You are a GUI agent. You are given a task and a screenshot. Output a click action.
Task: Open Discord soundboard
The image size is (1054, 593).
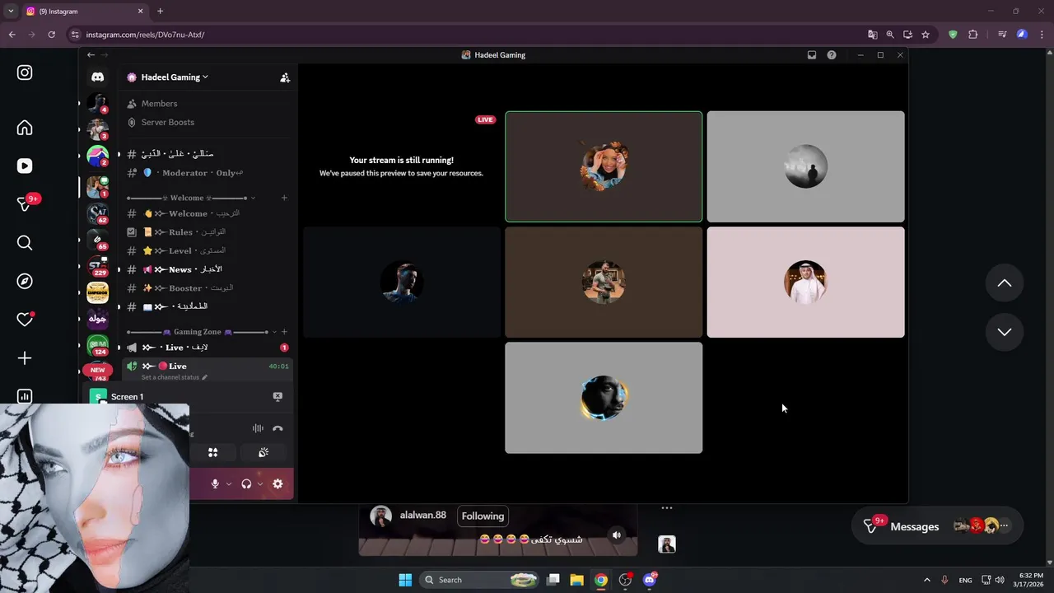pos(263,452)
